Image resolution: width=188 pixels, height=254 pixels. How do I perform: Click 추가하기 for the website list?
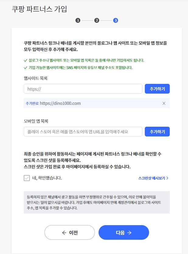[157, 89]
